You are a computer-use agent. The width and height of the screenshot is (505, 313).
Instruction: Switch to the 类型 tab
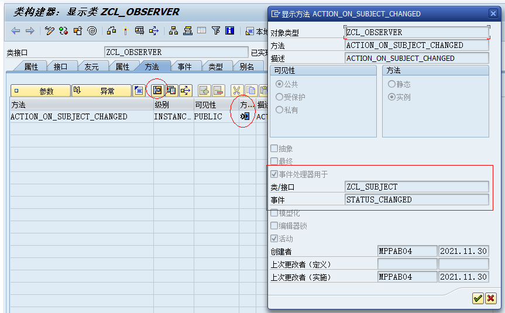(x=215, y=67)
